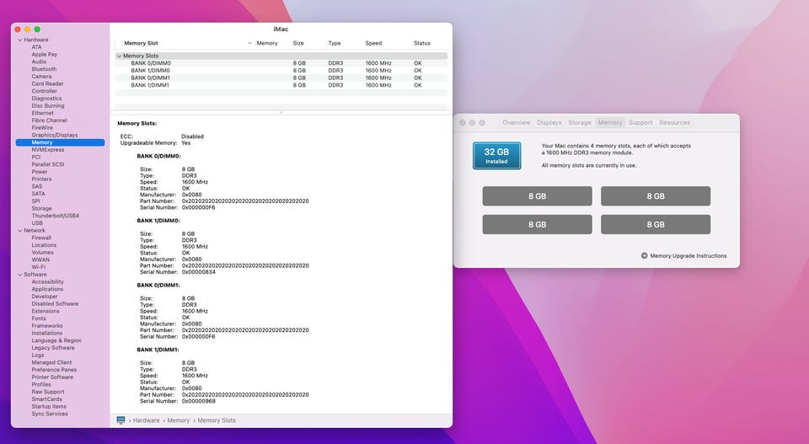Screen dimensions: 809x444
Task: Collapse the Memory Slots group row
Action: click(x=119, y=56)
